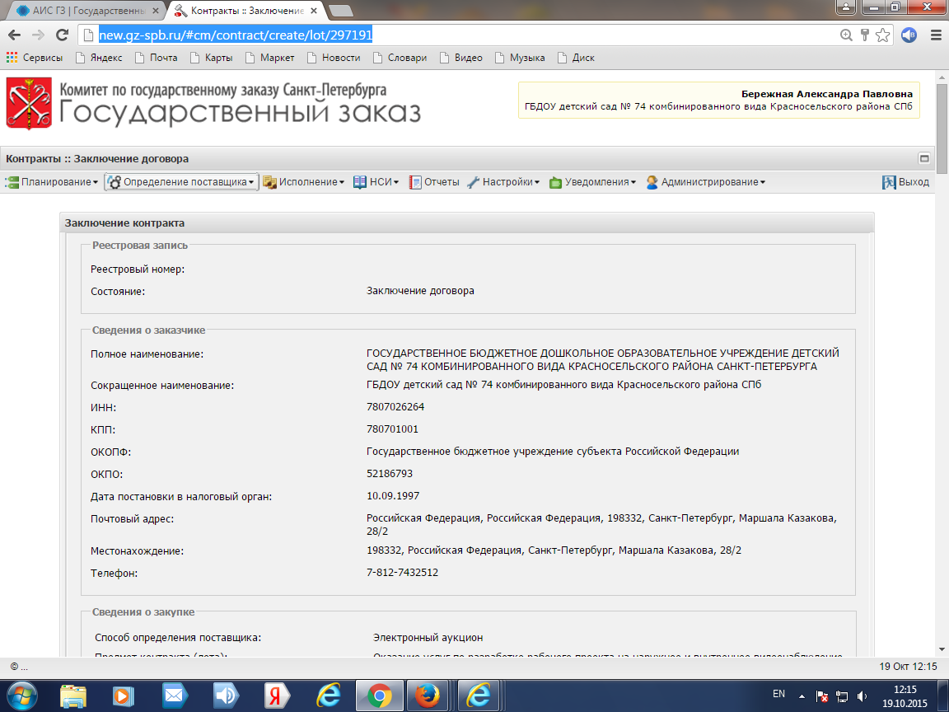Open Яндекс bookmark
This screenshot has width=949, height=712.
(x=99, y=58)
